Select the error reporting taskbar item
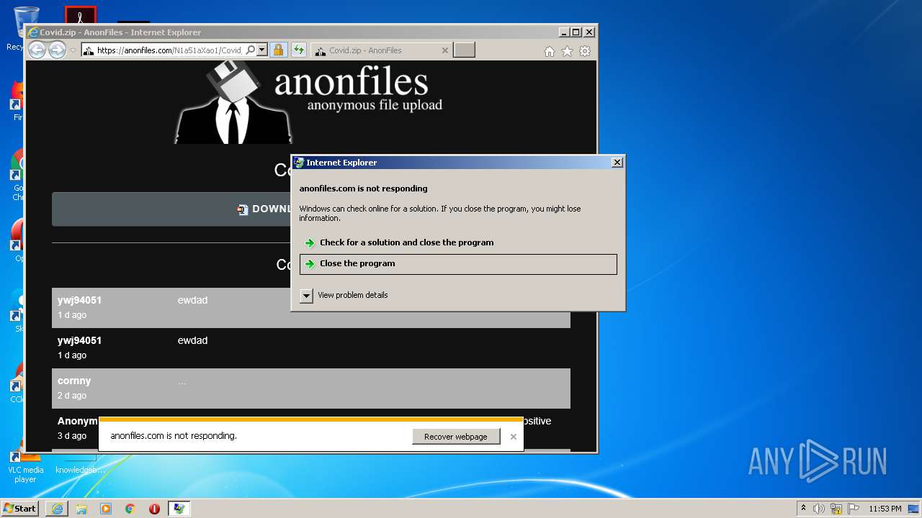 179,509
